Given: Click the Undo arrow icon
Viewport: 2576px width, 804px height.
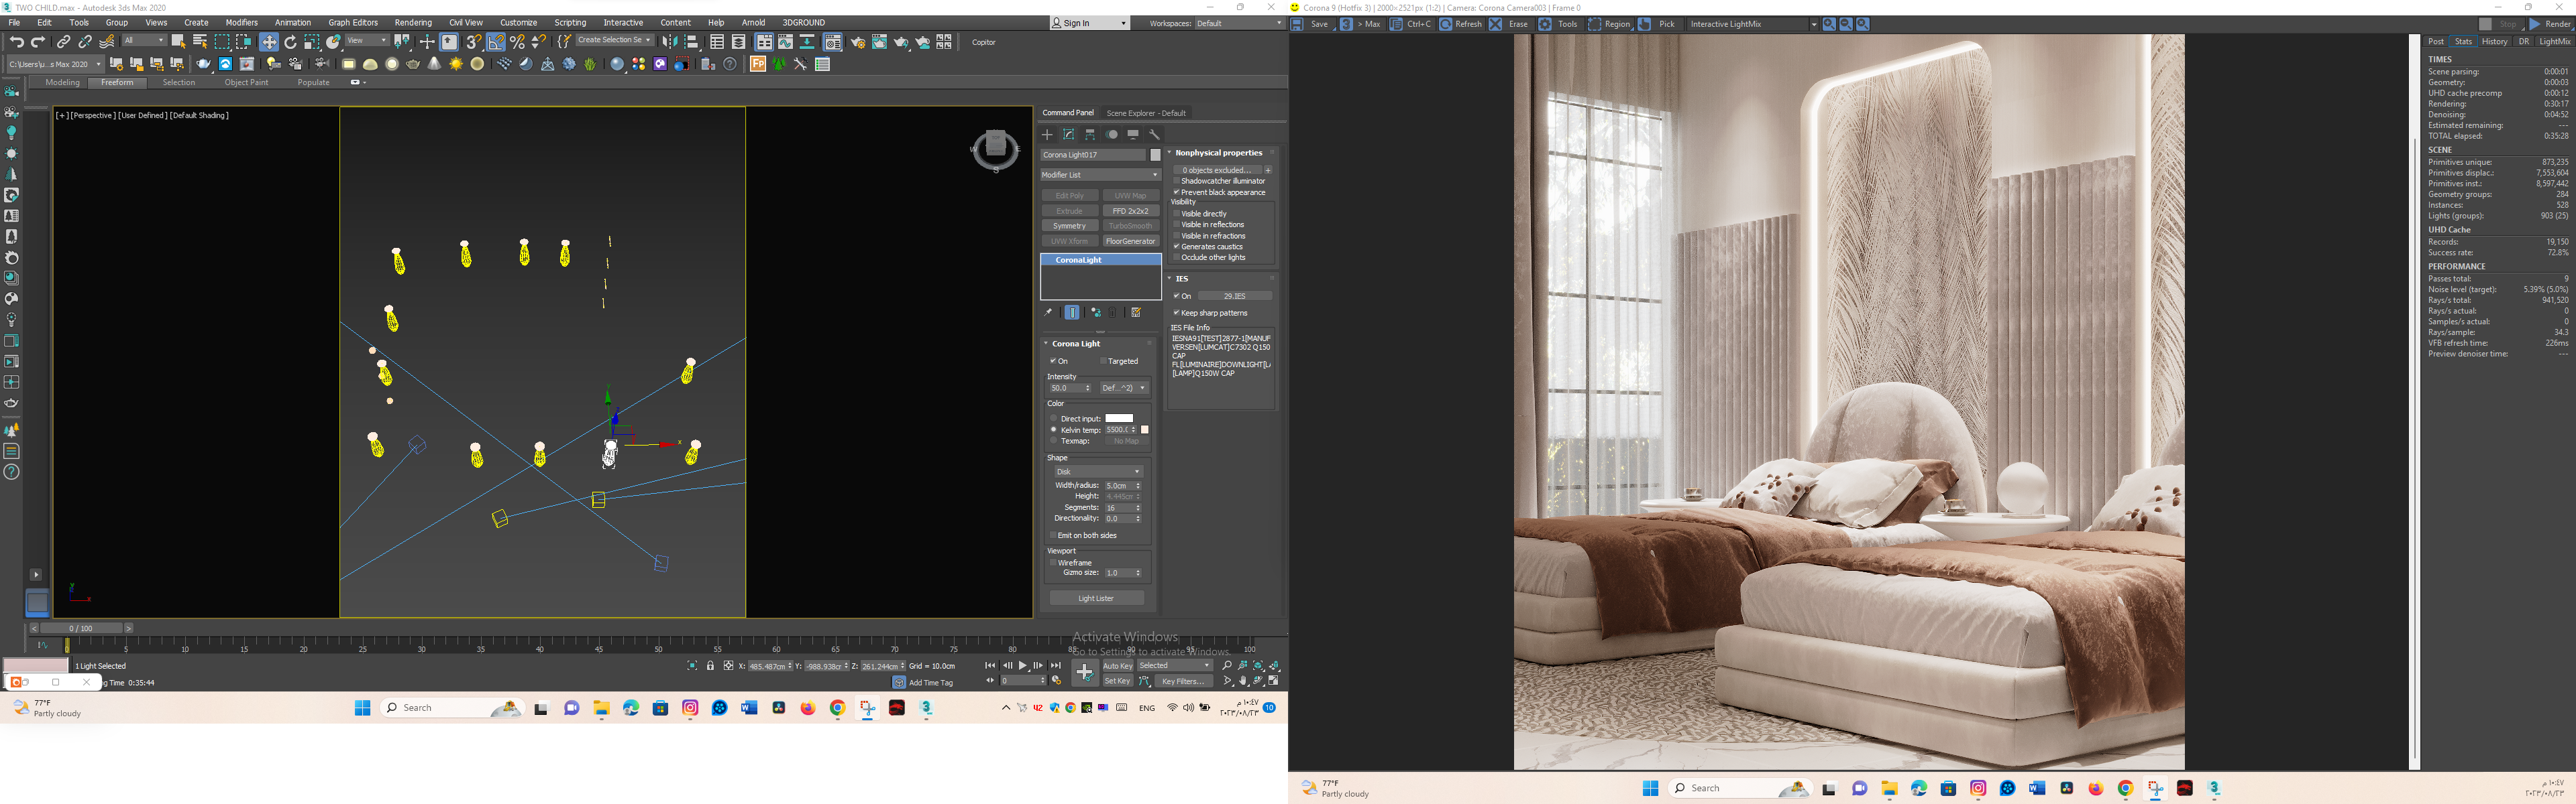Looking at the screenshot, I should pos(17,42).
